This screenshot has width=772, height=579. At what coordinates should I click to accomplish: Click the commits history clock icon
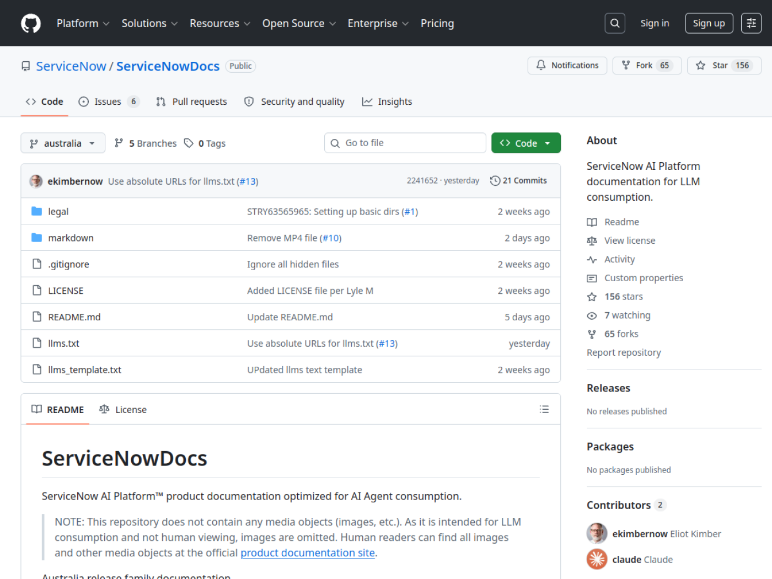tap(495, 181)
